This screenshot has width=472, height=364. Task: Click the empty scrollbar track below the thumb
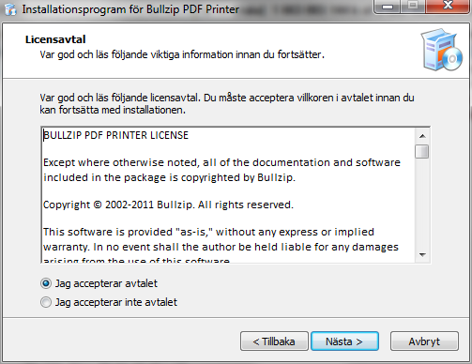[422, 204]
